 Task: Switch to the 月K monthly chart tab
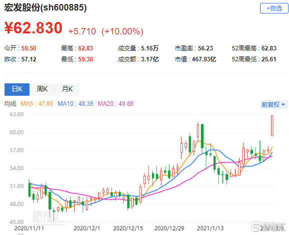click(x=67, y=89)
